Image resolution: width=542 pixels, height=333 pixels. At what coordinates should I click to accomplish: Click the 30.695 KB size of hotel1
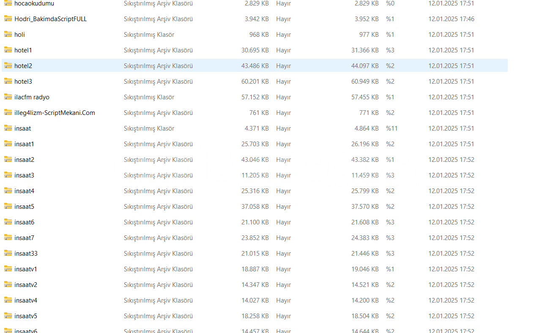[x=255, y=50]
